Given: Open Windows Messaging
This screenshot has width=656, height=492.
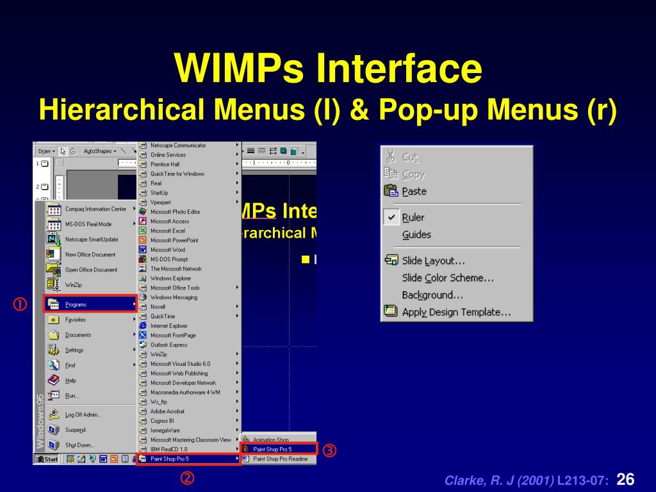Looking at the screenshot, I should [x=189, y=297].
